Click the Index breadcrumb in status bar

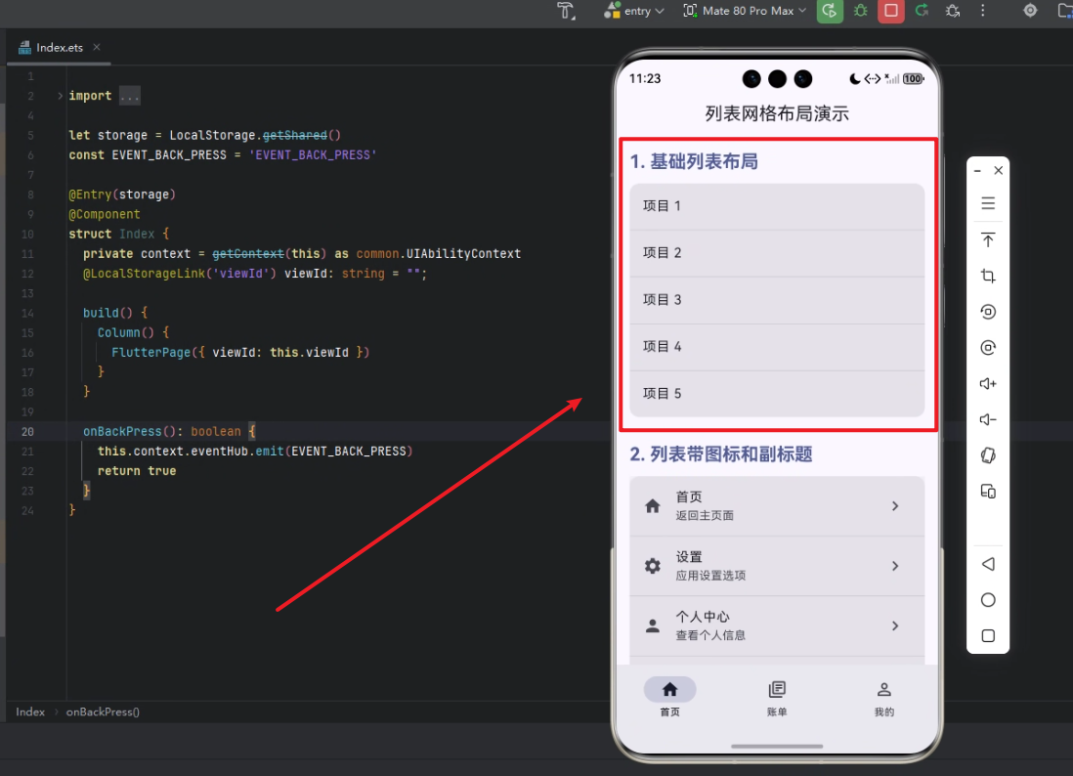coord(30,711)
